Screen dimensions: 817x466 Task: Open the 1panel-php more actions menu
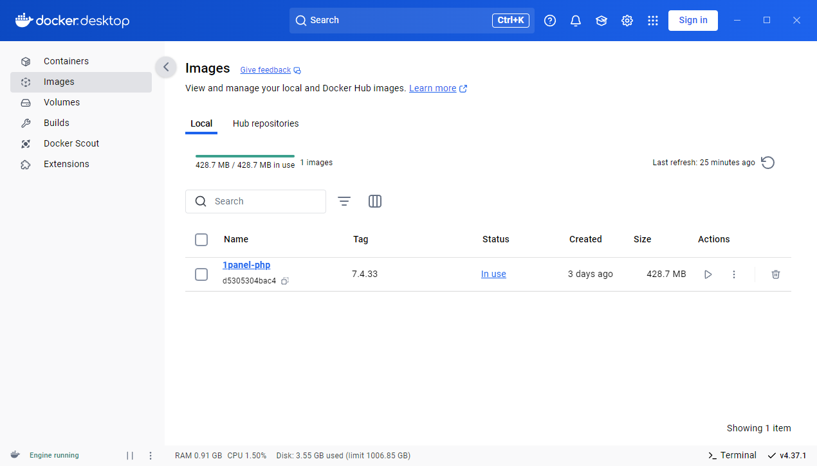coord(734,274)
